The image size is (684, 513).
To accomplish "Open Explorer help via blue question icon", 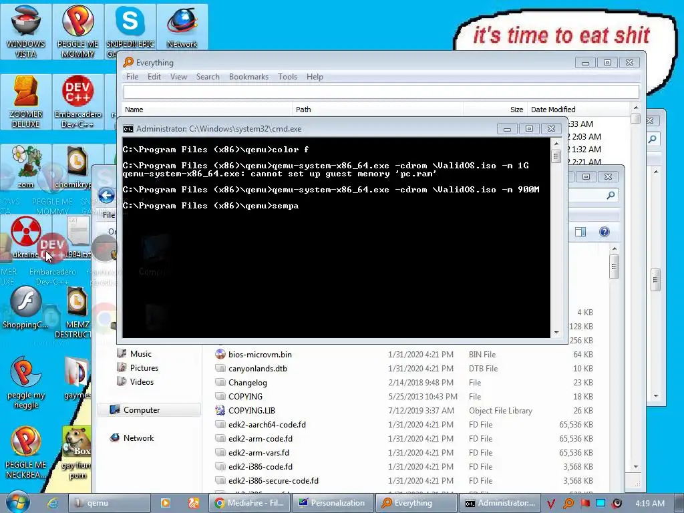I will pyautogui.click(x=604, y=232).
